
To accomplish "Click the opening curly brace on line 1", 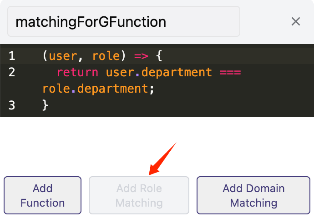I will (x=159, y=56).
